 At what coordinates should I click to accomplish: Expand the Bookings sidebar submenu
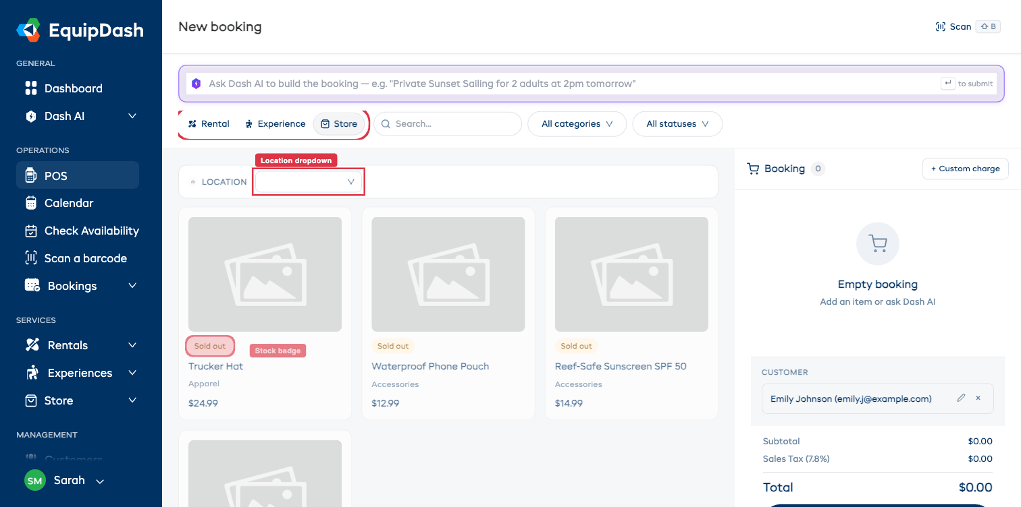coord(132,286)
